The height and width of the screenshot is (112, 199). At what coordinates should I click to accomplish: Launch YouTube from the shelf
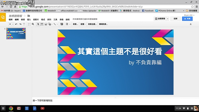tap(42, 108)
